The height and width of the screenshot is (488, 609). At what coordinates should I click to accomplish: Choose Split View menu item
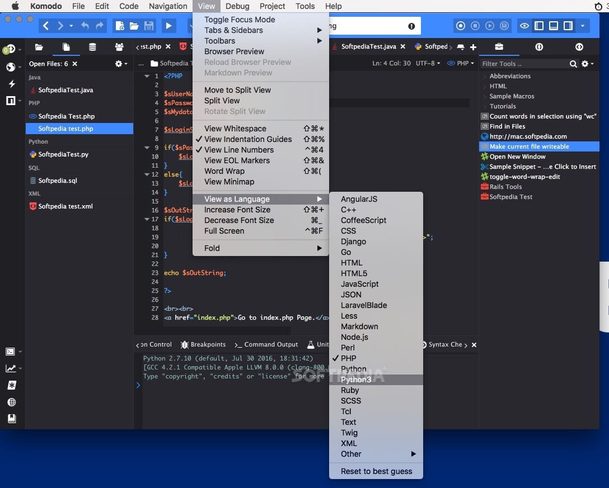tap(261, 101)
